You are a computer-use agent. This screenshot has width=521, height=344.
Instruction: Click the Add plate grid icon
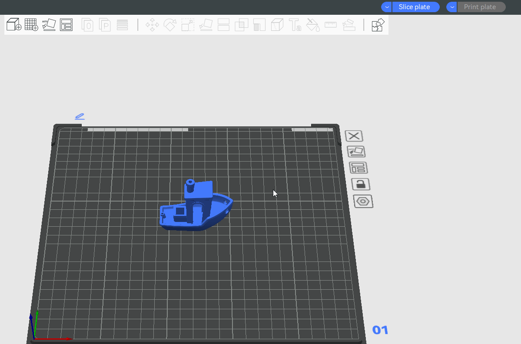[31, 25]
